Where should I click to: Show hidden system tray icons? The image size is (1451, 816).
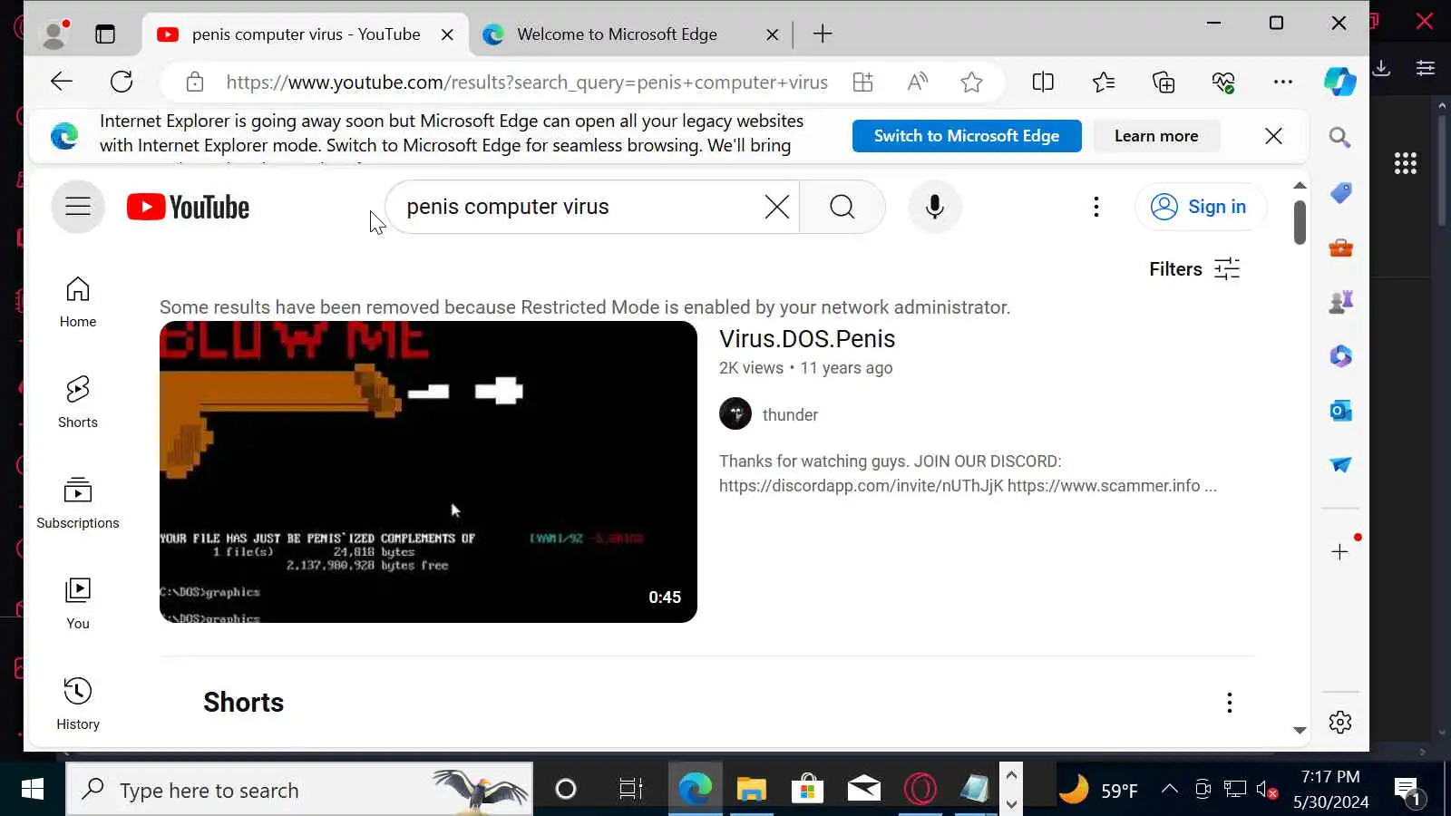click(x=1170, y=789)
